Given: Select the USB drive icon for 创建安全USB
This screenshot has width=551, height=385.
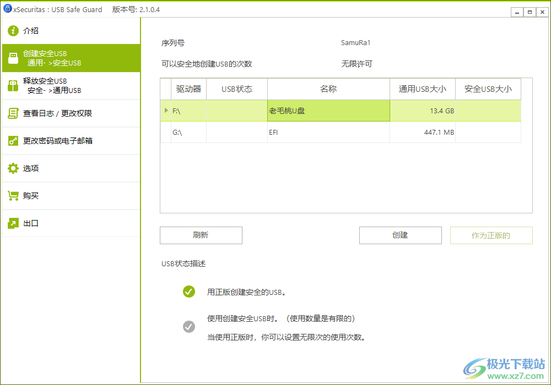Looking at the screenshot, I should [13, 58].
